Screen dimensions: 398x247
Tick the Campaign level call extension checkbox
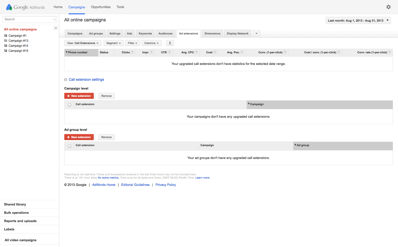pos(70,105)
